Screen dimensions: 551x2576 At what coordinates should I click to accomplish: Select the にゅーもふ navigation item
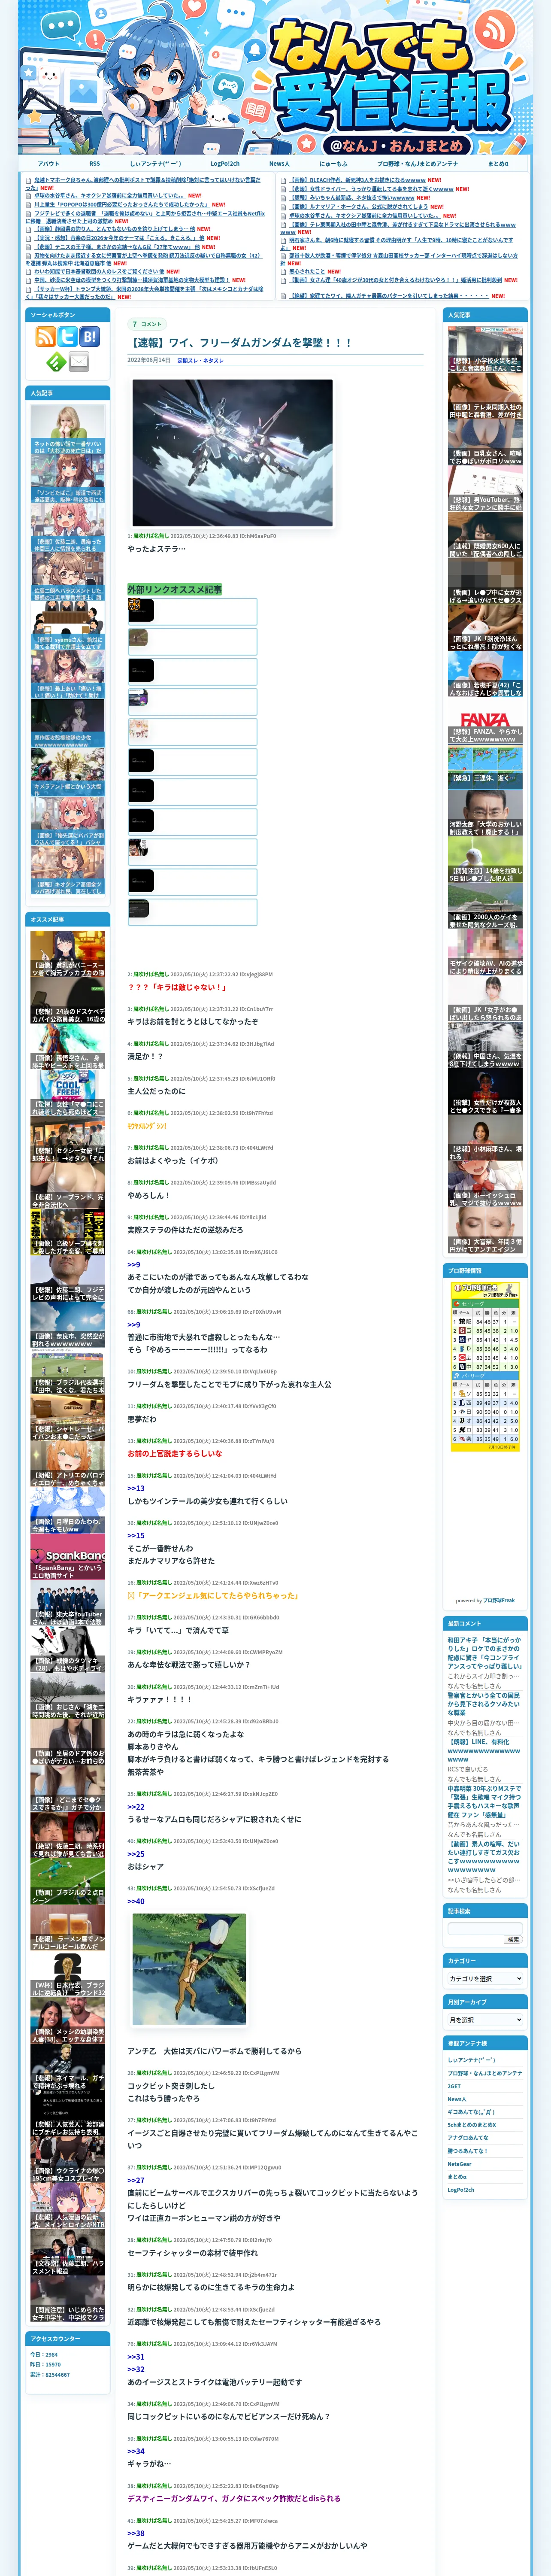333,163
